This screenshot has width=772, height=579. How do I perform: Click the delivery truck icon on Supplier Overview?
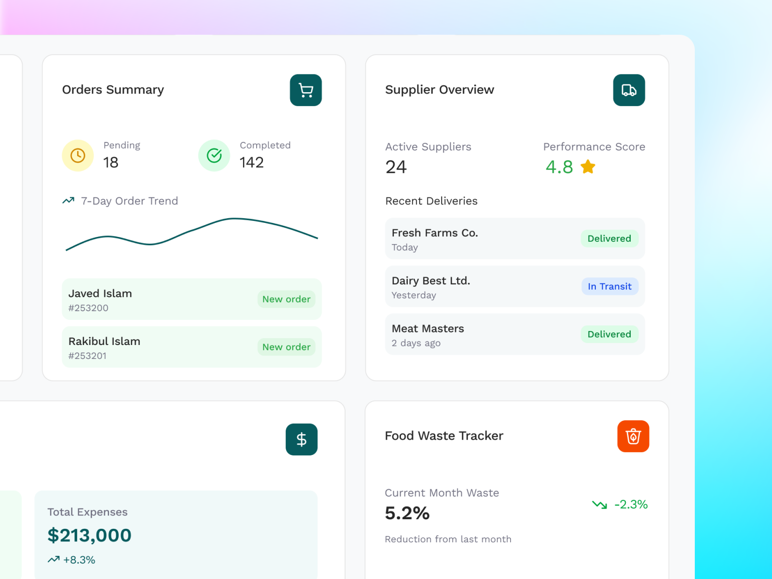click(629, 90)
